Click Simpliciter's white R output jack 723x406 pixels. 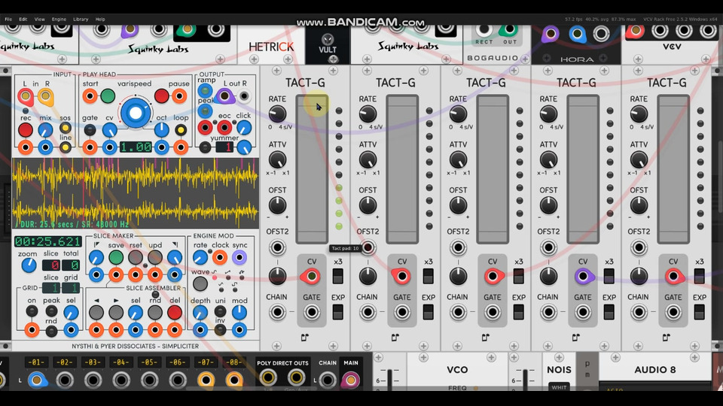(244, 96)
